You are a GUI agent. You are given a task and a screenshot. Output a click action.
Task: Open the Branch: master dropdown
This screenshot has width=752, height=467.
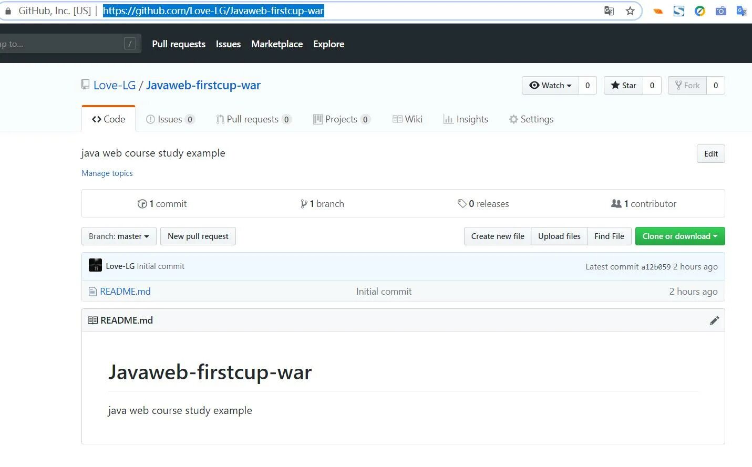pyautogui.click(x=118, y=236)
